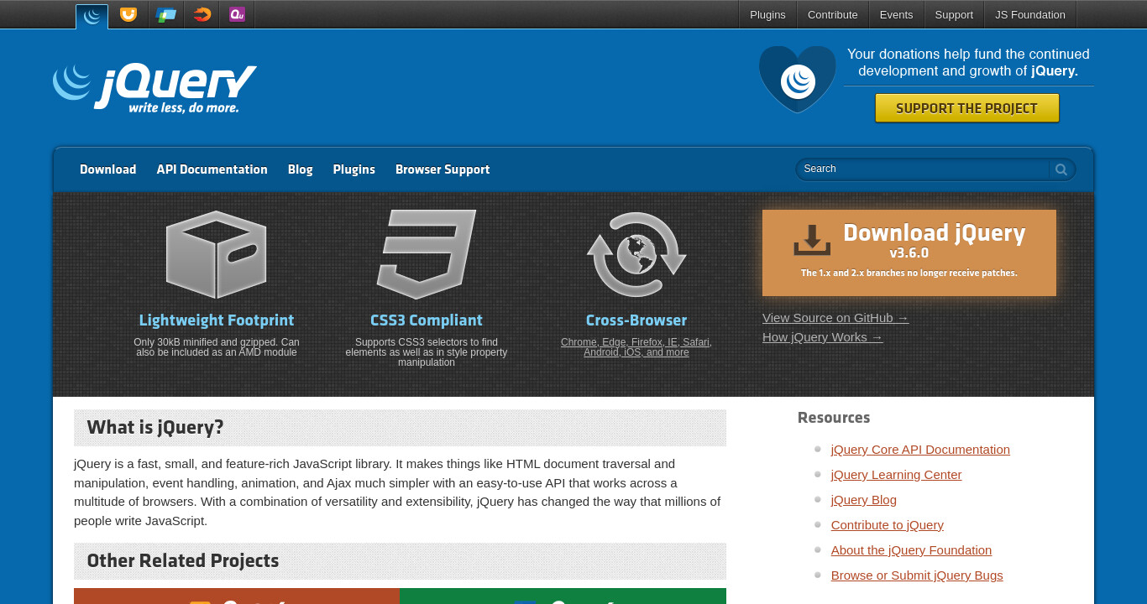Click the Lightweight Footprint box icon
This screenshot has width=1147, height=604.
click(217, 254)
